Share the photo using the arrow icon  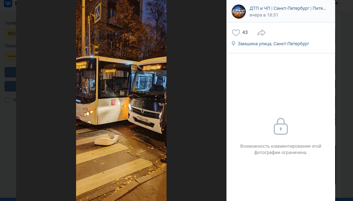coord(262,33)
